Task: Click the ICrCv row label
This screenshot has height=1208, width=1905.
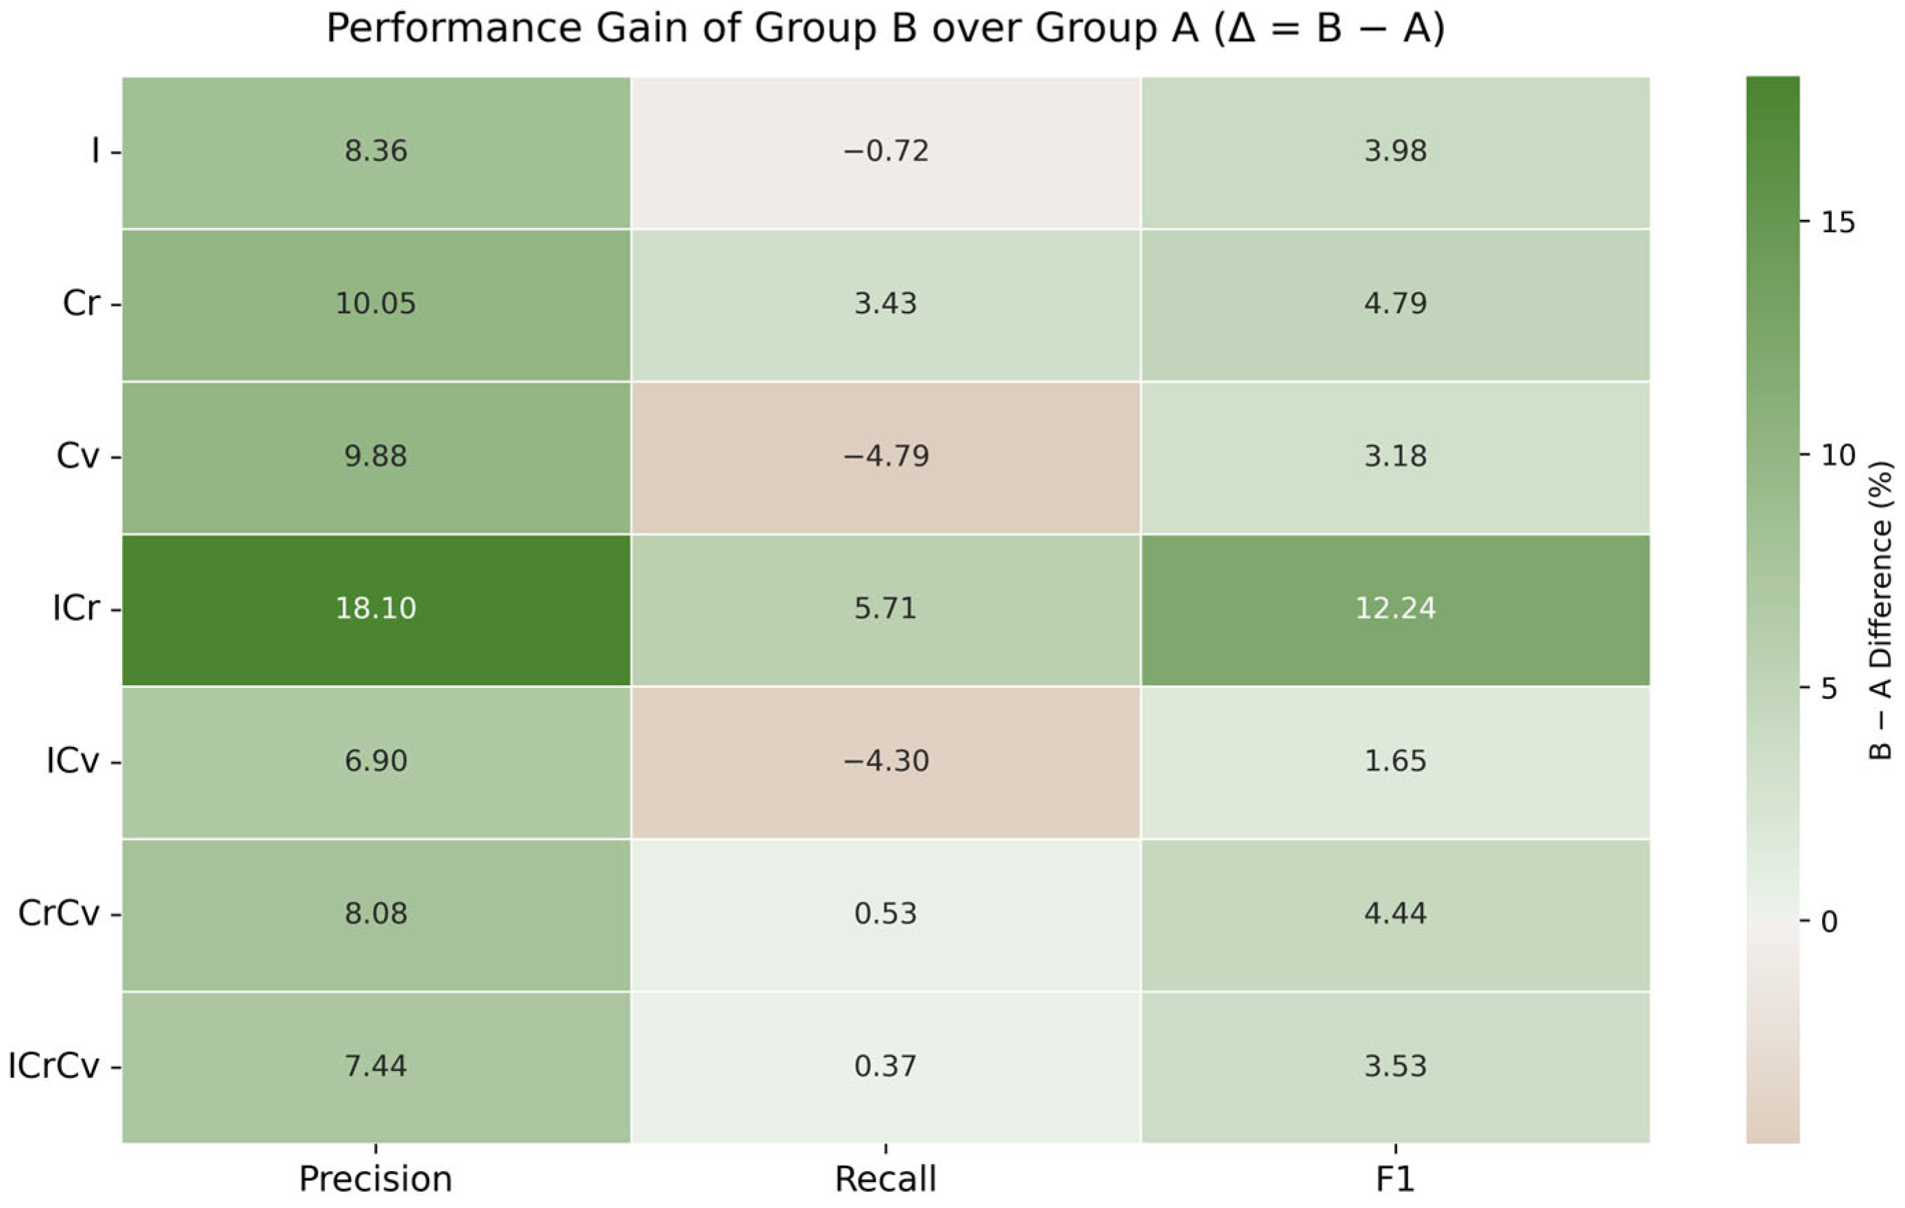Action: click(54, 1066)
